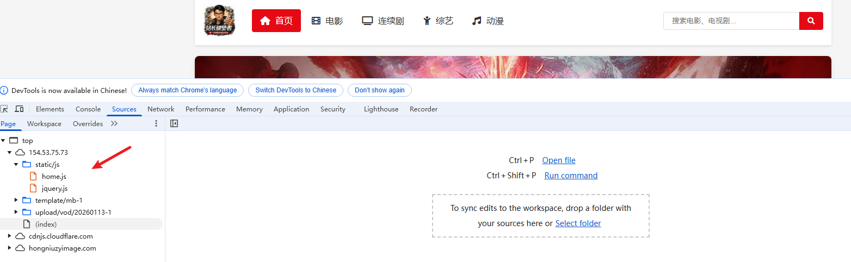
Task: Expand the cdnjs.cloudflare.com domain node
Action: pyautogui.click(x=10, y=236)
